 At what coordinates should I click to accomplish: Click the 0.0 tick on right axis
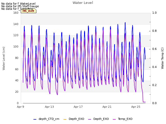(x=154, y=103)
